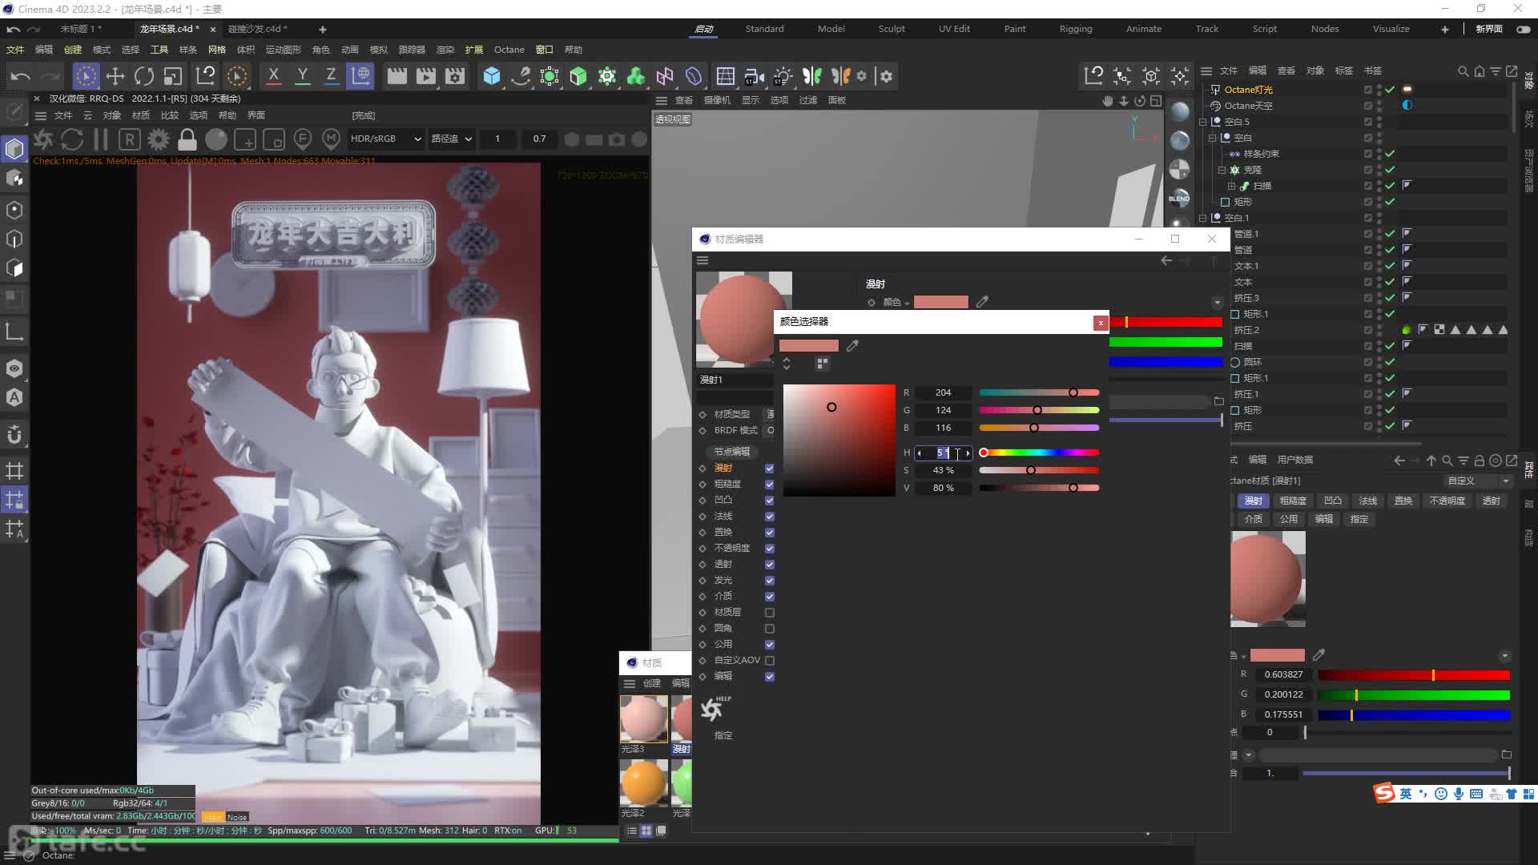The image size is (1538, 865).
Task: Select the spline pen tool
Action: point(521,76)
